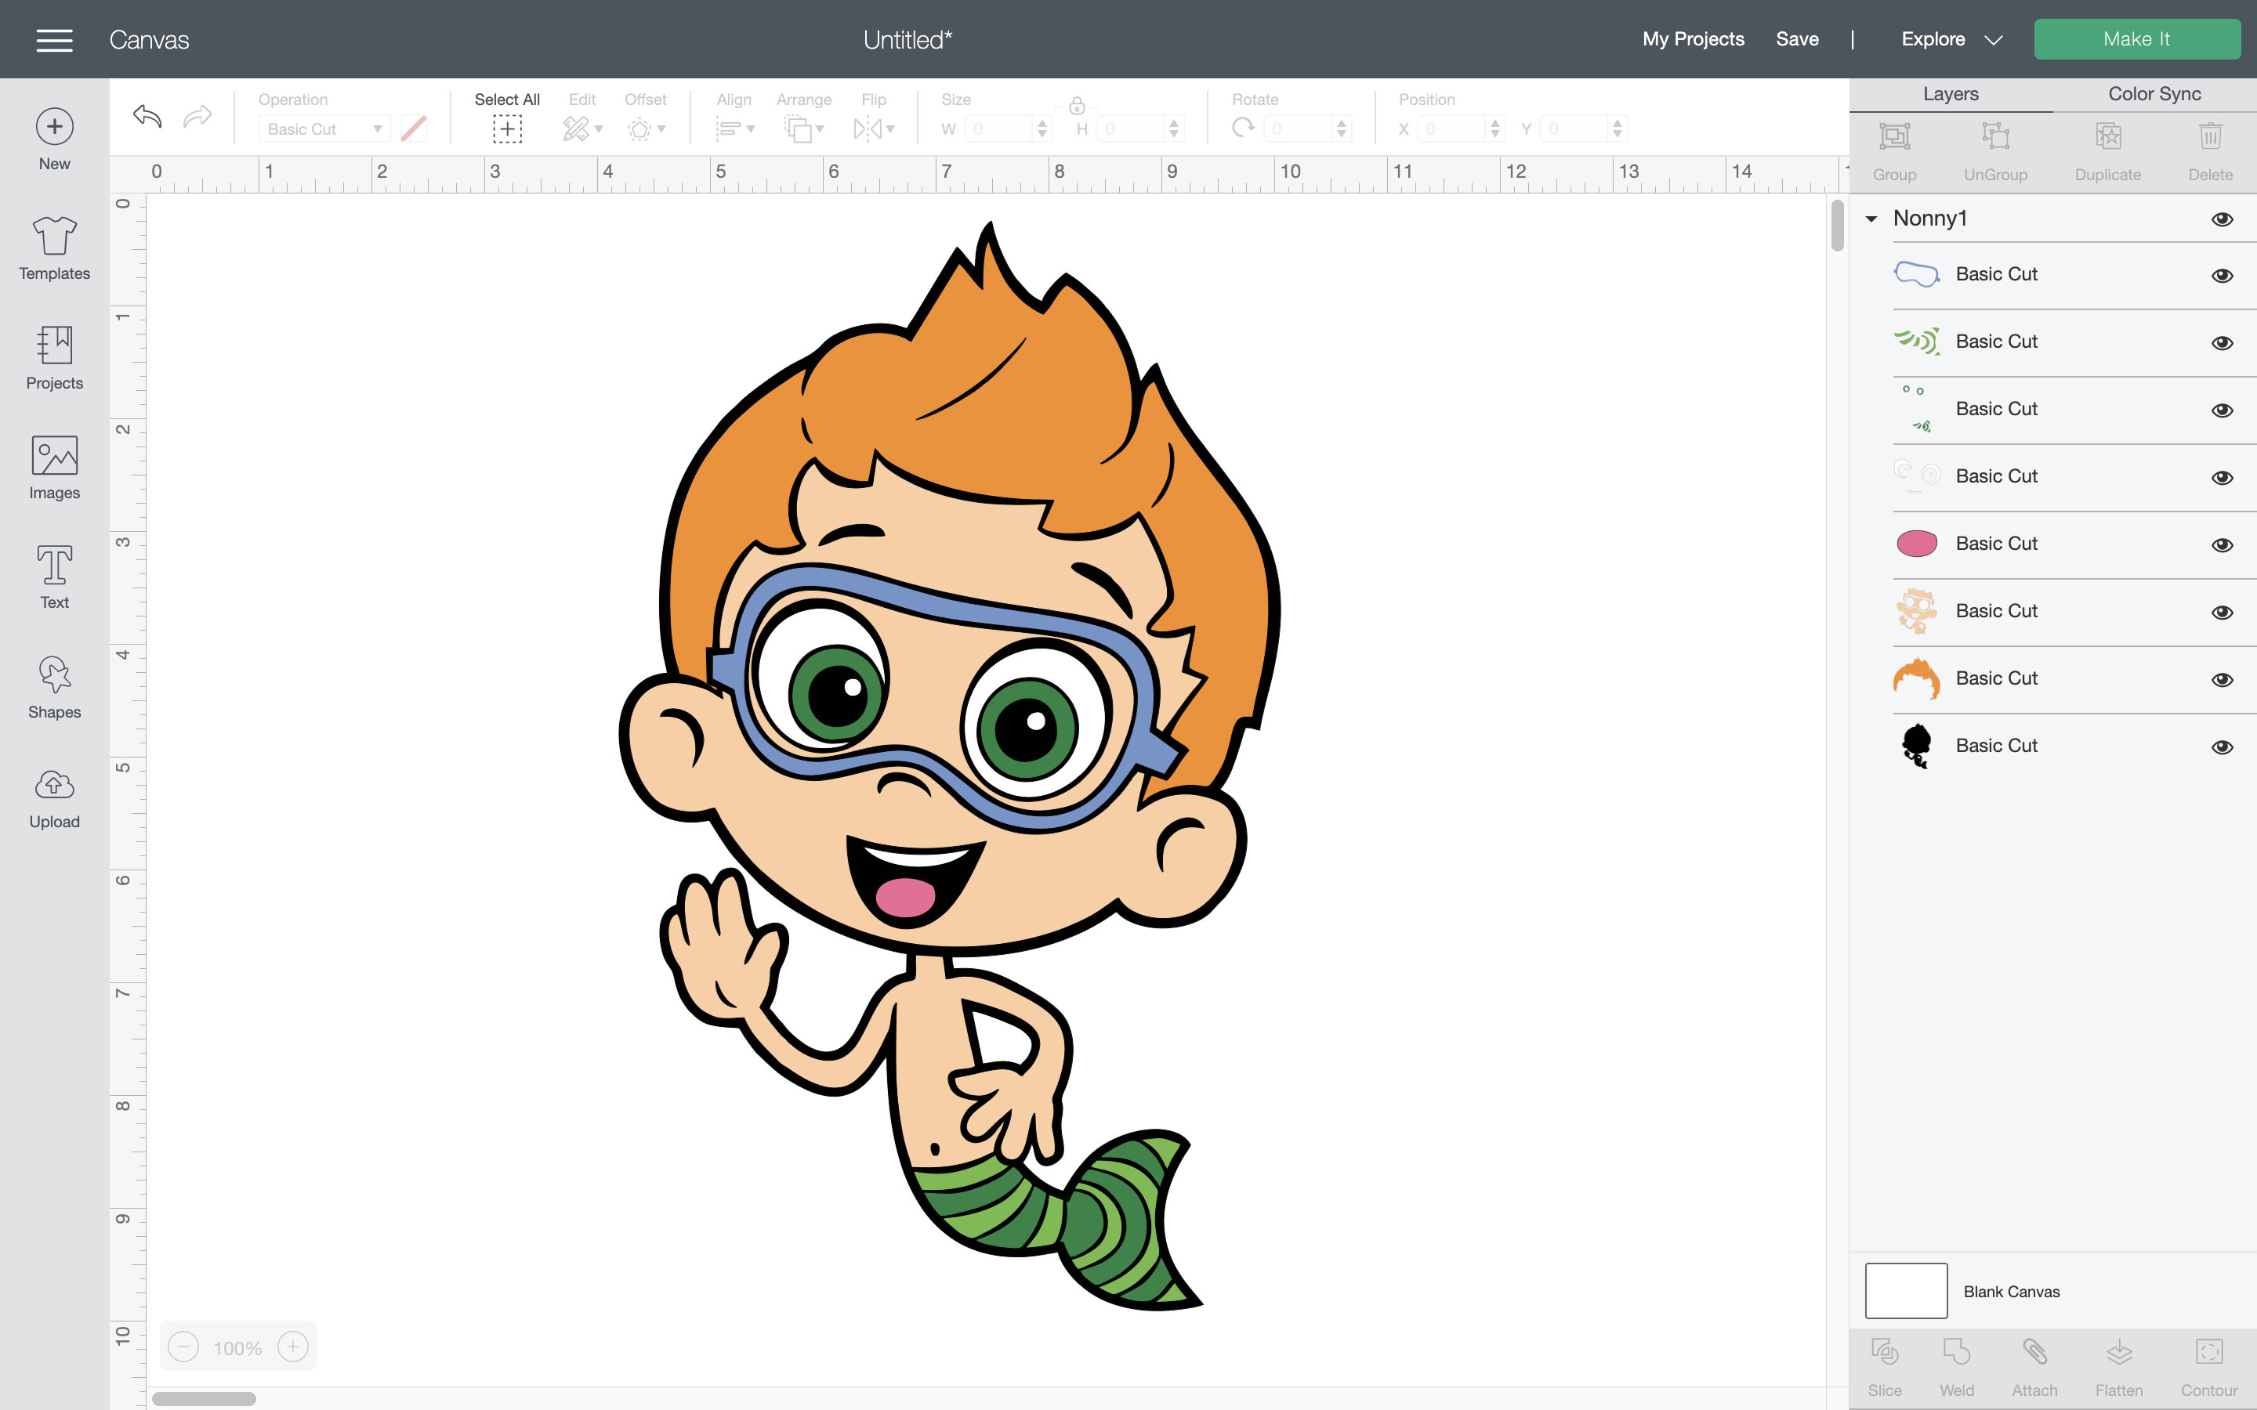Open the Flip dropdown
2257x1410 pixels.
(874, 128)
